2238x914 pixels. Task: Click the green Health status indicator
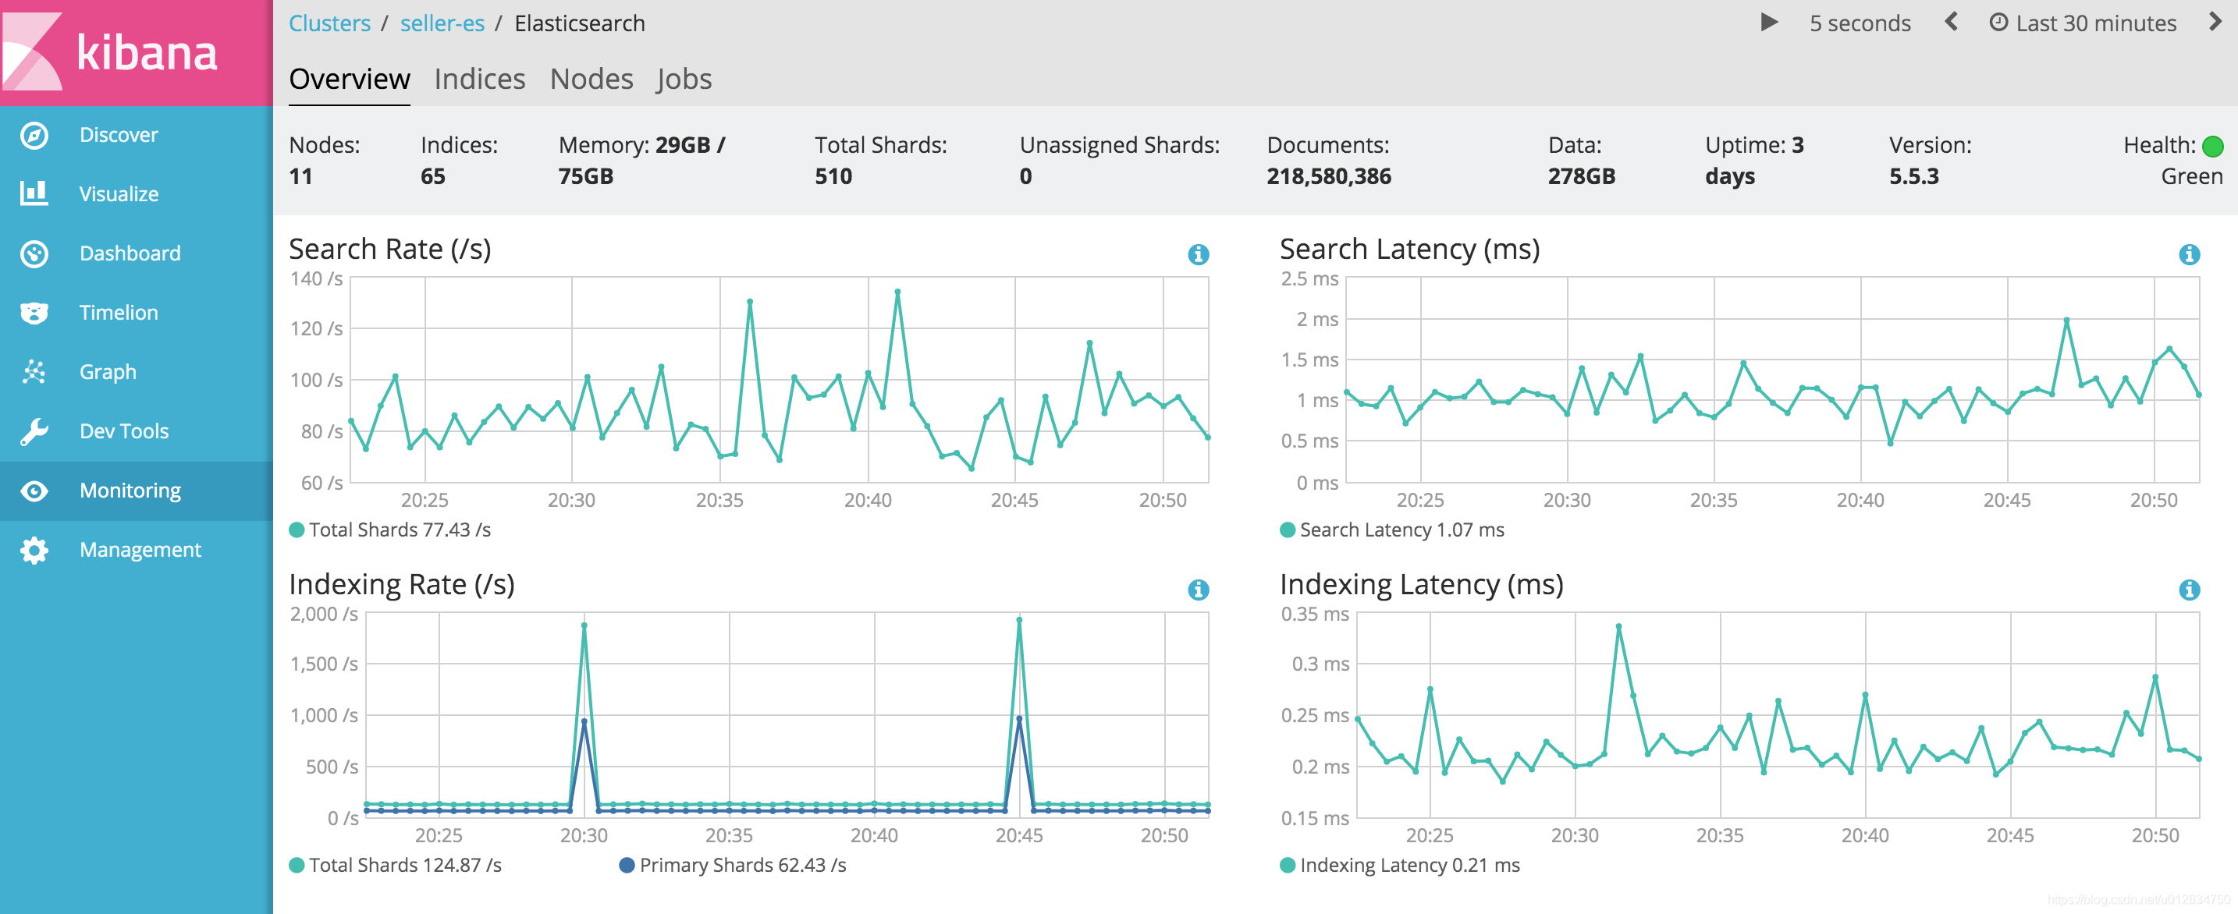[2213, 146]
